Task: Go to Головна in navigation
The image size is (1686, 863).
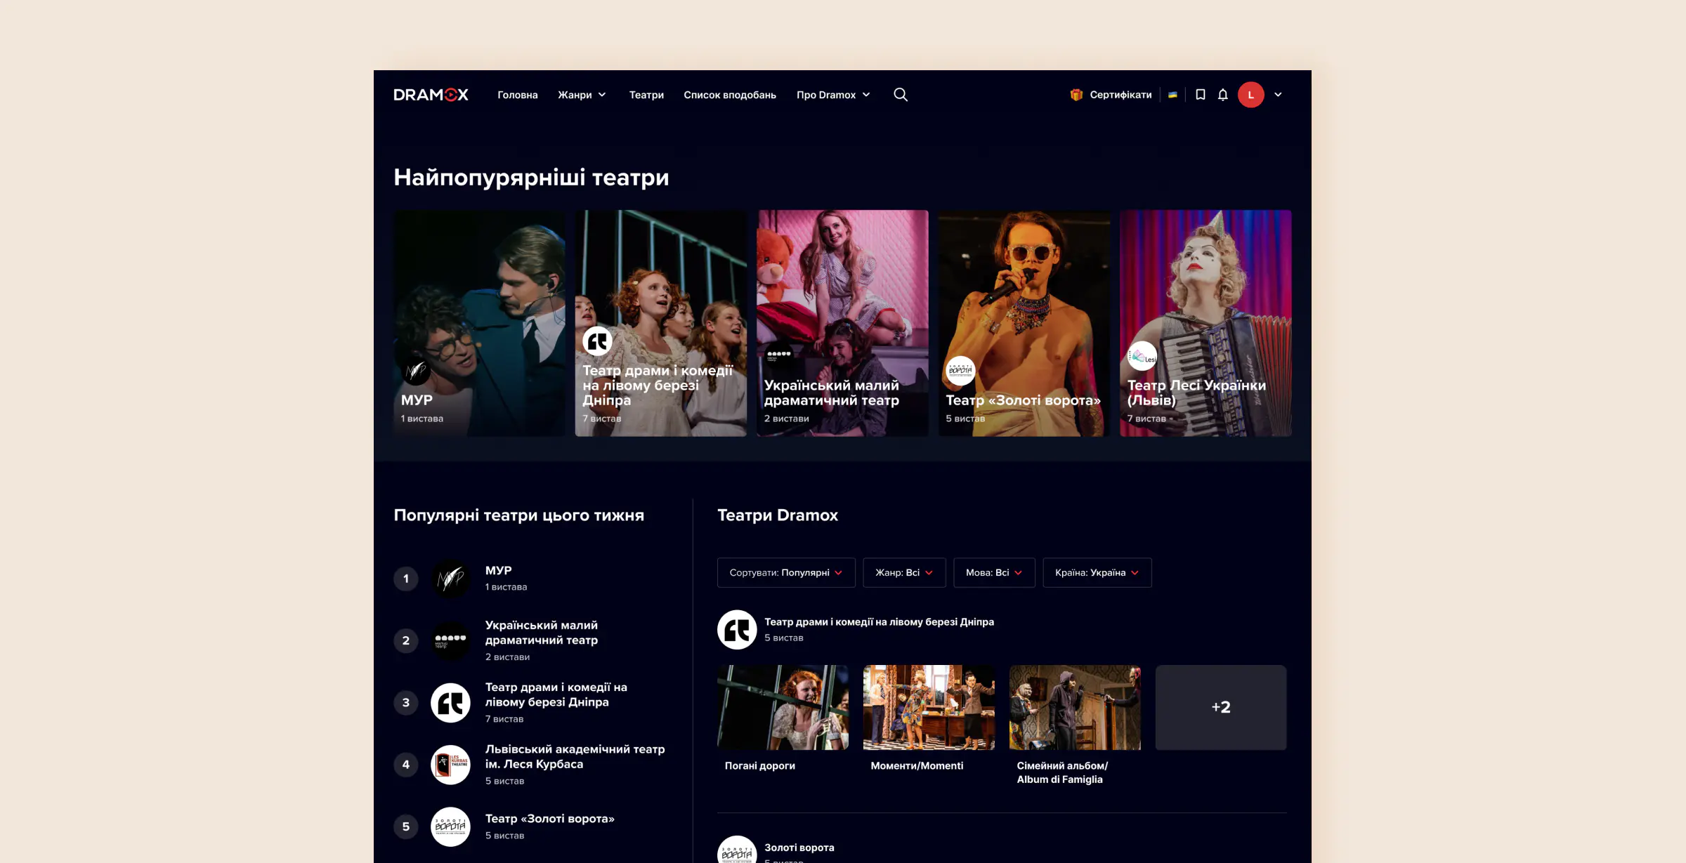Action: click(518, 95)
